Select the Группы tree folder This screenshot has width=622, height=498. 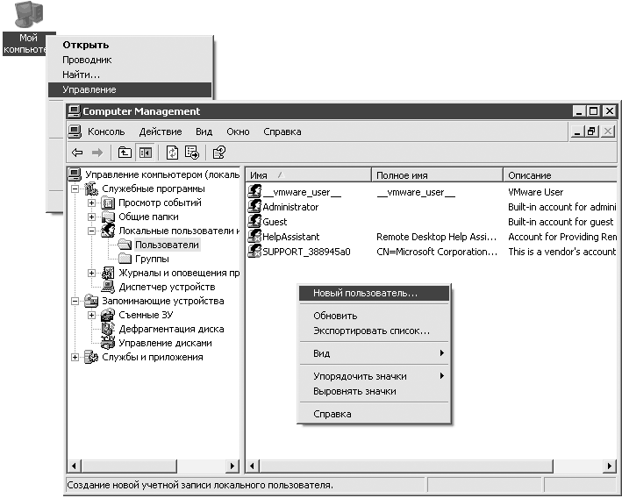pyautogui.click(x=152, y=259)
